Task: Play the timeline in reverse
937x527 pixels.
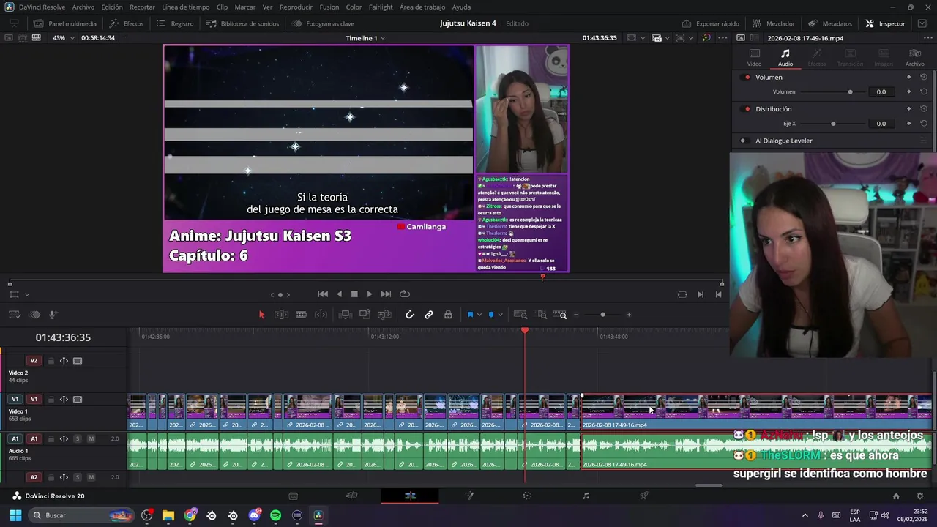Action: [339, 294]
